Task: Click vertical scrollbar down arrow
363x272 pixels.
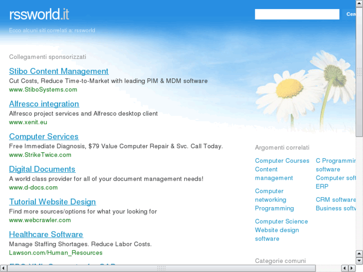Action: click(x=360, y=261)
